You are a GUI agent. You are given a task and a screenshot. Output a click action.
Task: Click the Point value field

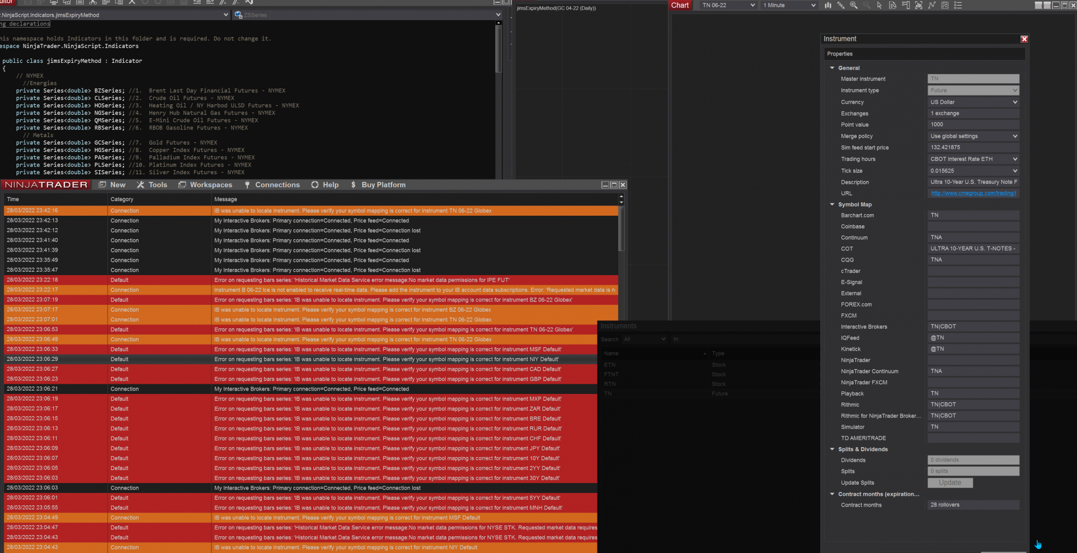tap(973, 125)
